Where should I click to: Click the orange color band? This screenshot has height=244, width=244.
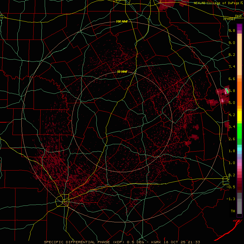(239, 94)
